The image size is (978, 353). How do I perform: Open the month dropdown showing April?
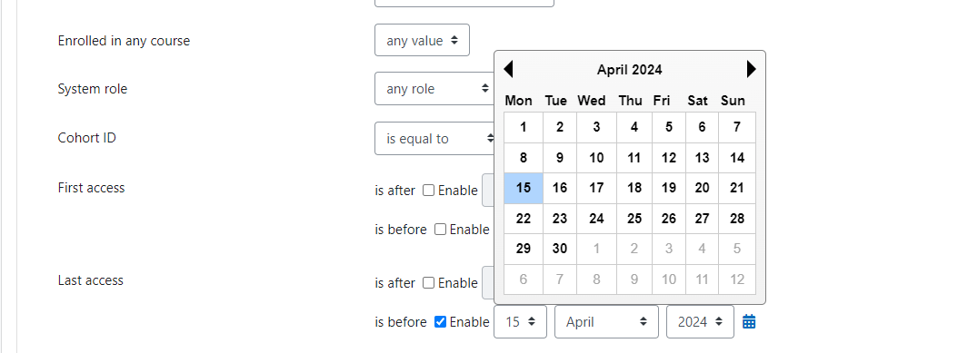tap(606, 322)
